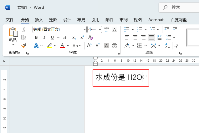Click the Paste clipboard icon
Screen dimensions: 199x133
point(13,32)
